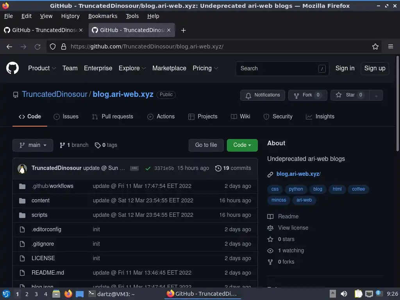Viewport: 400px width, 300px height.
Task: Open the Product navigation dropdown
Action: pyautogui.click(x=42, y=68)
